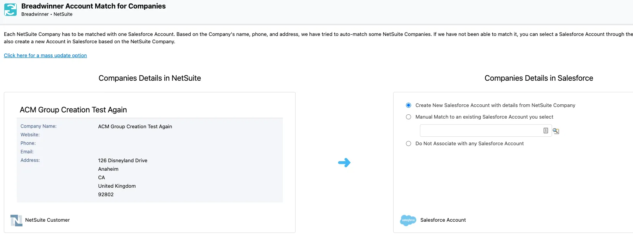Click the address line 126 Disneyland Drive
This screenshot has width=633, height=236.
pos(123,161)
